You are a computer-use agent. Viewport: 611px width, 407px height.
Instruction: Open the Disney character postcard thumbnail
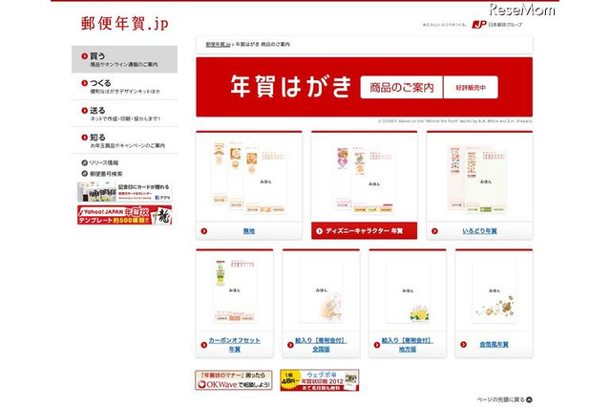click(x=365, y=179)
